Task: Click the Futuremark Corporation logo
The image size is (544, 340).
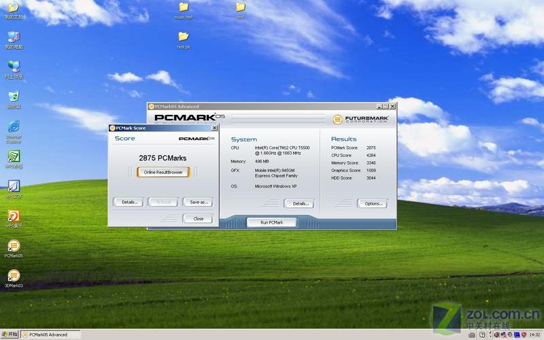Action: click(360, 120)
